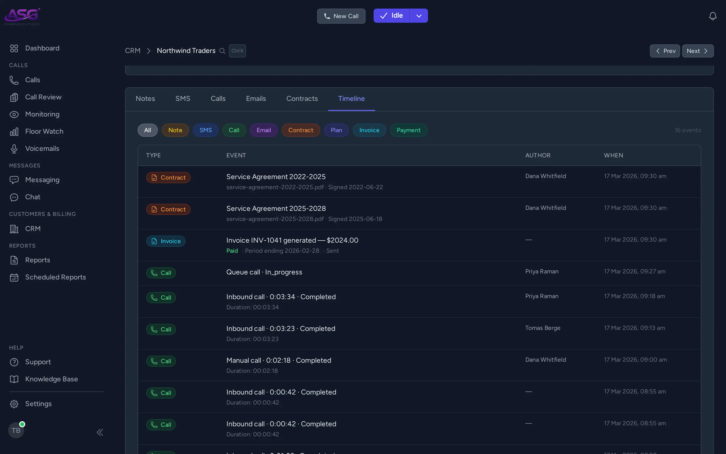This screenshot has height=454, width=726.
Task: Toggle the Call filter chip
Action: pos(234,130)
